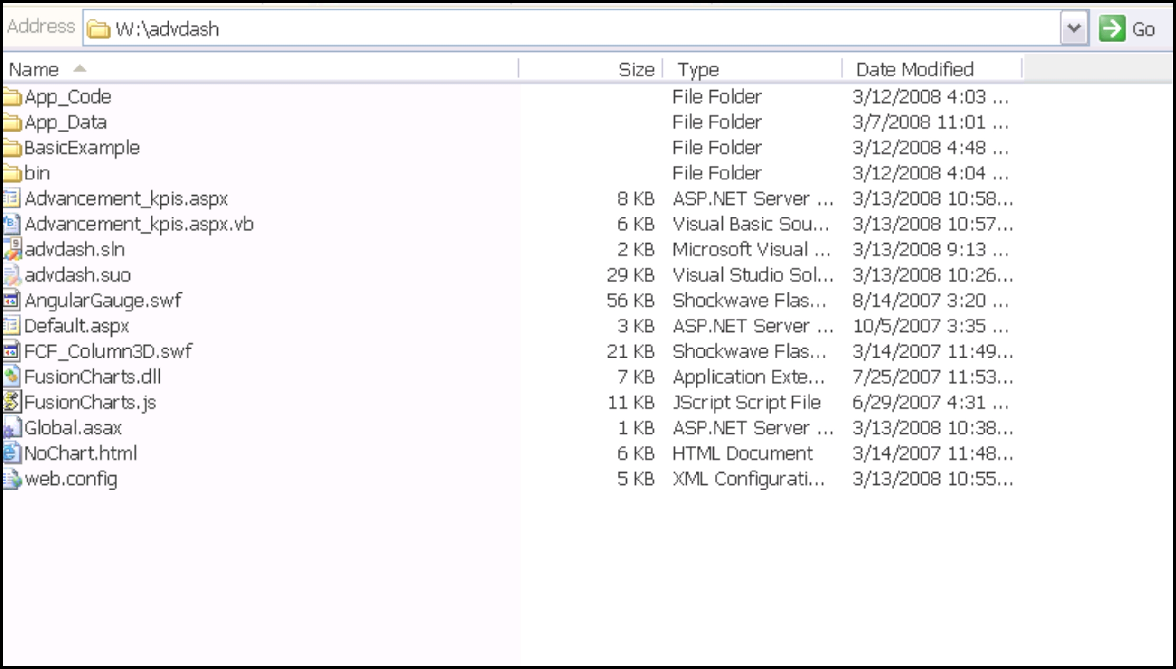1176x669 pixels.
Task: Click the BasicExample folder icon
Action: pyautogui.click(x=12, y=148)
